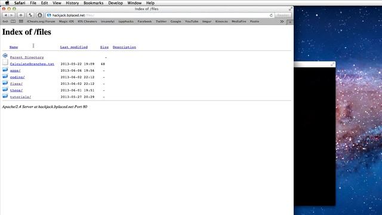Click the folder icon beside fixes/
Screen dimensions: 382x215
pyautogui.click(x=5, y=83)
